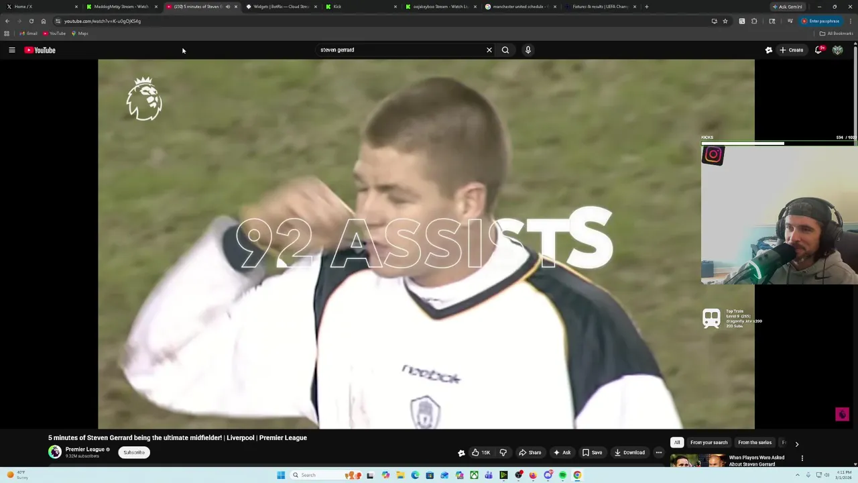This screenshot has height=483, width=858.
Task: Open the Chrome extensions puzzle icon
Action: (x=754, y=21)
